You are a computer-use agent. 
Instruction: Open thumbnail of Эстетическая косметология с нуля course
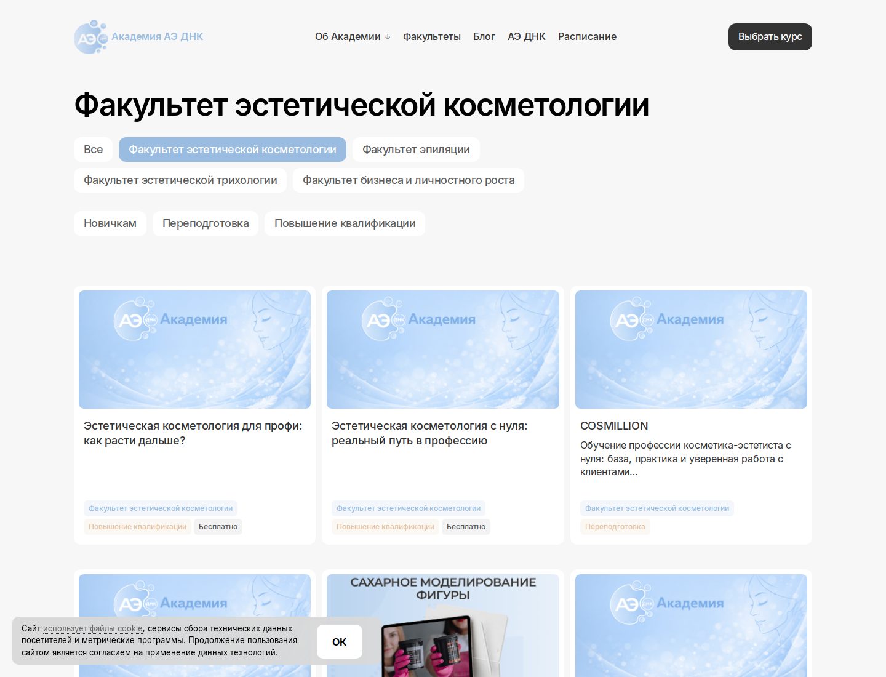[443, 350]
